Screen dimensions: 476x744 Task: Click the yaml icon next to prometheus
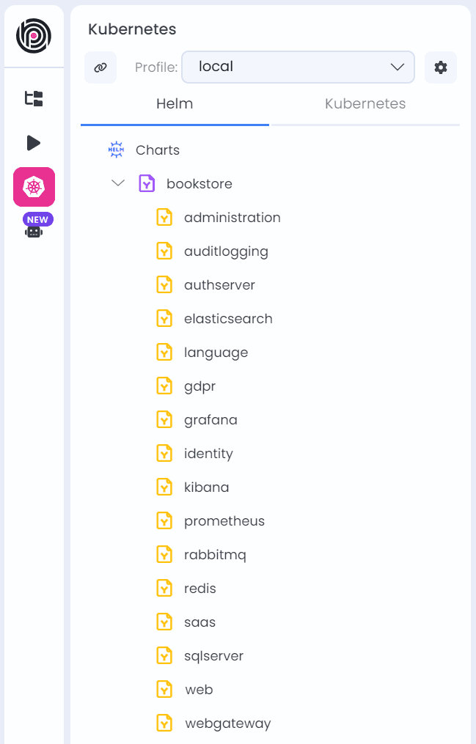pyautogui.click(x=164, y=520)
